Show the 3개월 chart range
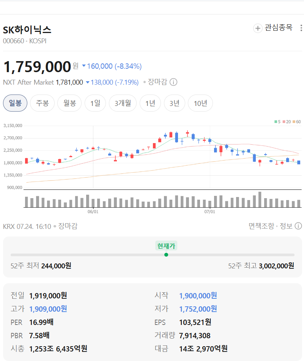 point(123,103)
